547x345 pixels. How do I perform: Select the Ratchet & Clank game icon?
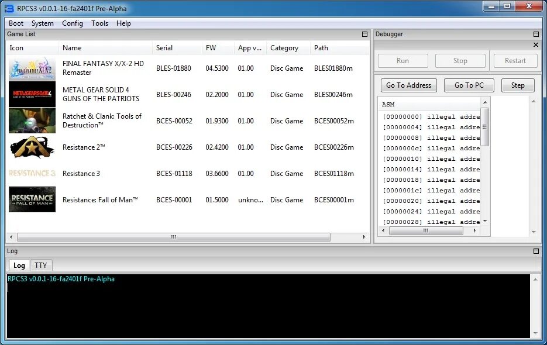point(32,120)
